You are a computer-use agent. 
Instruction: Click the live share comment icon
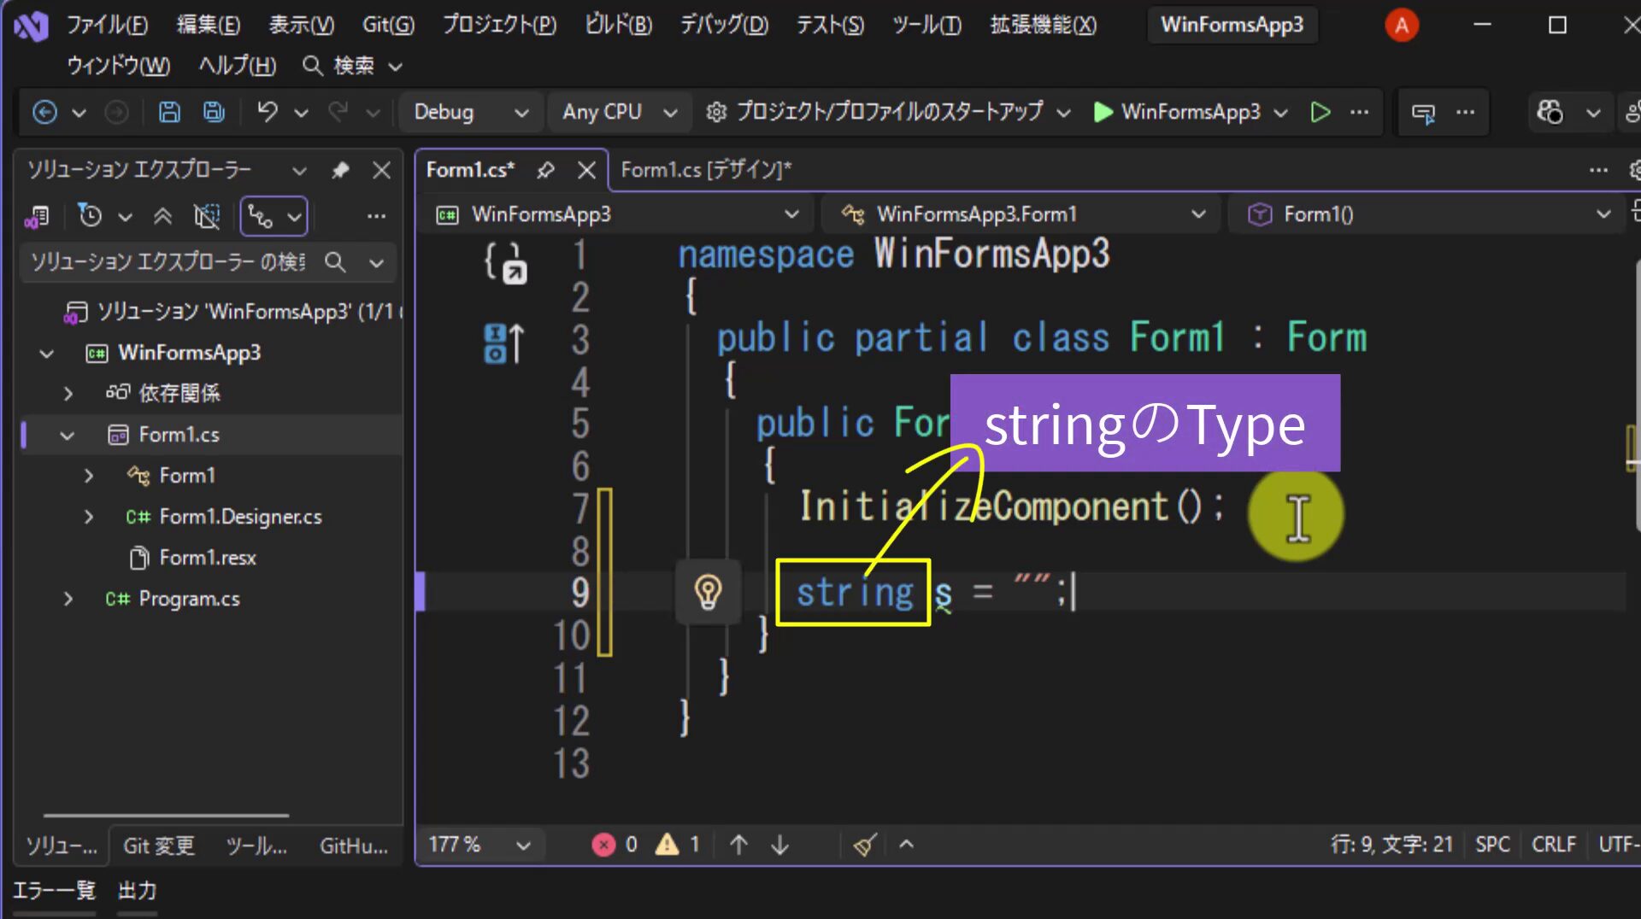coord(1423,113)
